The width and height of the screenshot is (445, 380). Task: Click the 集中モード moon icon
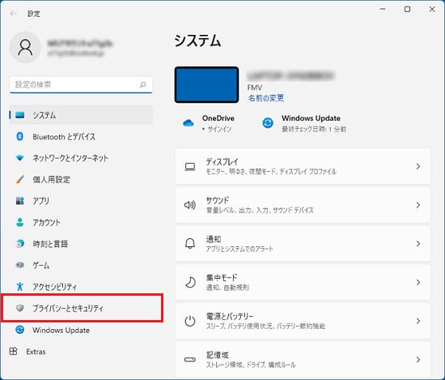(190, 282)
